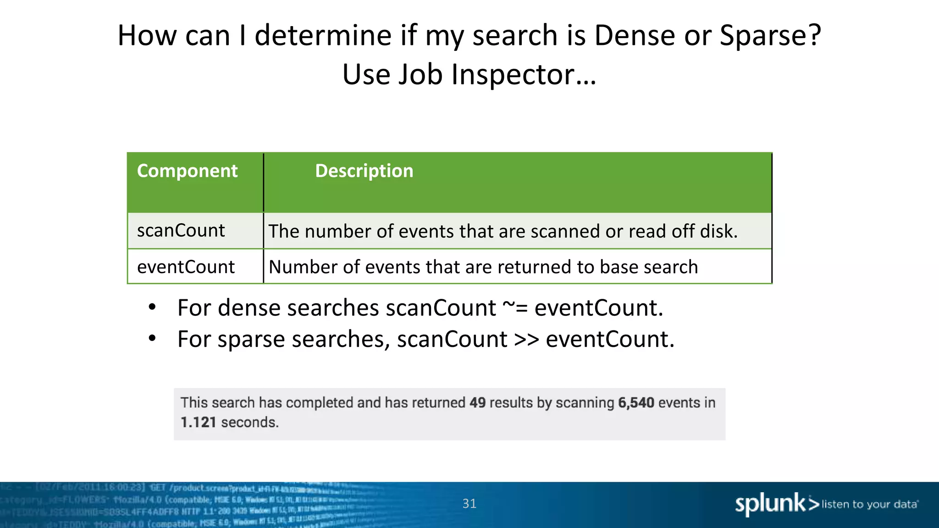939x528 pixels.
Task: Click the '49' results count
Action: [477, 403]
